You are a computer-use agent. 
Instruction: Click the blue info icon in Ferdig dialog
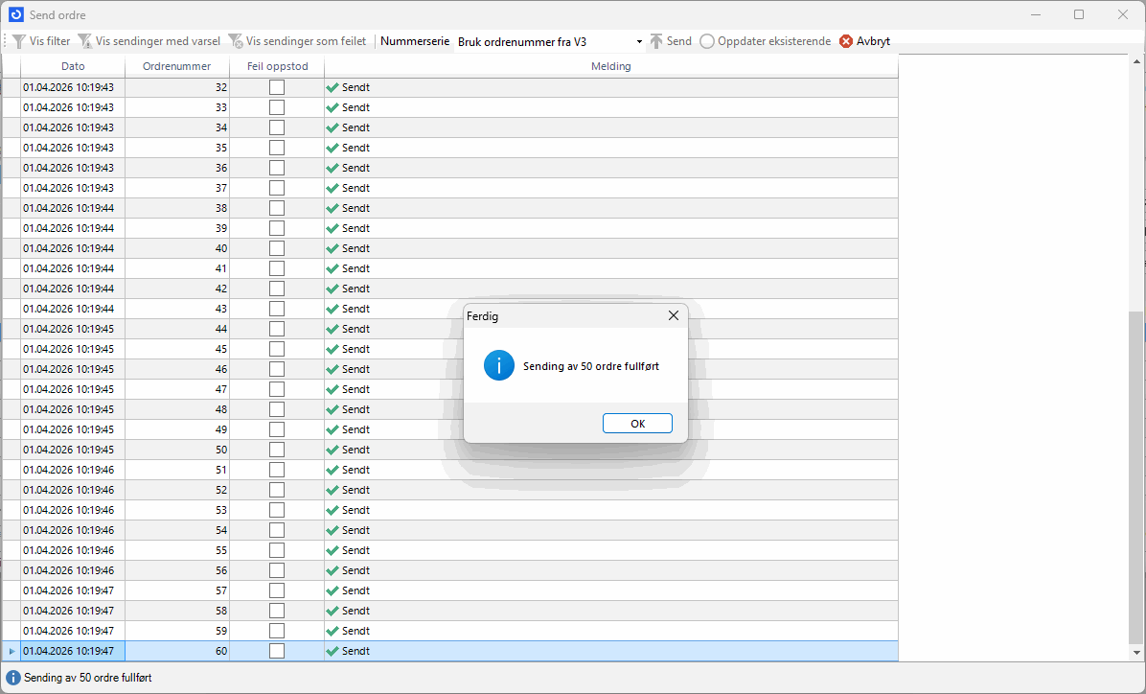[x=499, y=366]
